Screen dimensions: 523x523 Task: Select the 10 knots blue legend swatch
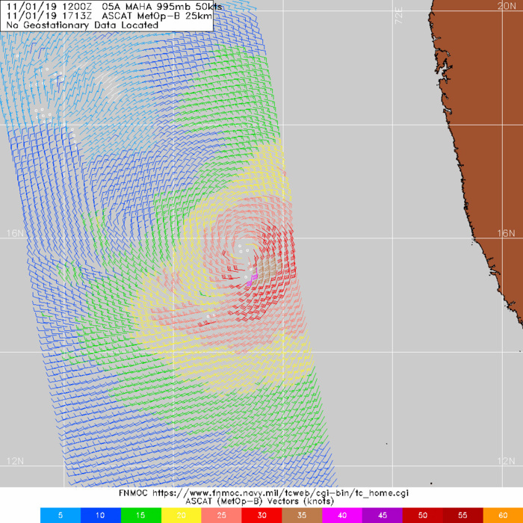[100, 516]
